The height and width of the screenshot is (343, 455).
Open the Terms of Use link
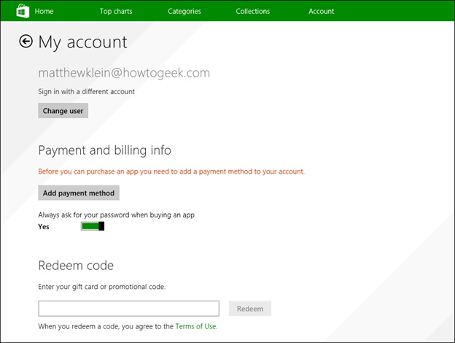click(196, 326)
